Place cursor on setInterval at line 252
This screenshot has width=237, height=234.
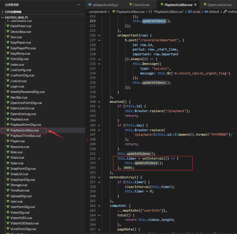(x=153, y=158)
